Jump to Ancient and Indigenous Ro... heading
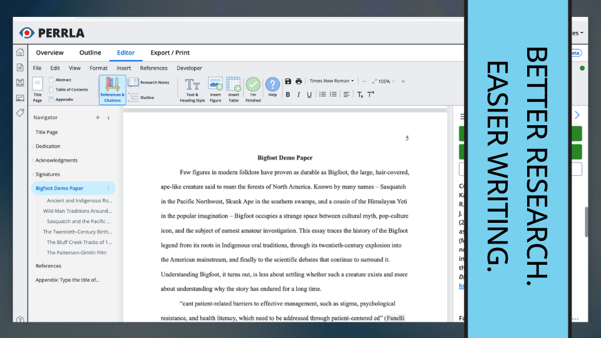 80,200
